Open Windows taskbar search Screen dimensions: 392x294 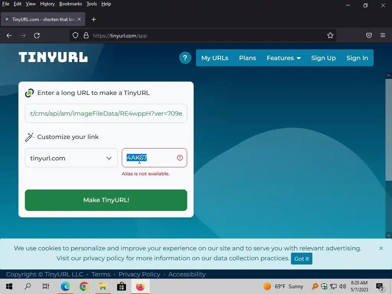click(28, 286)
